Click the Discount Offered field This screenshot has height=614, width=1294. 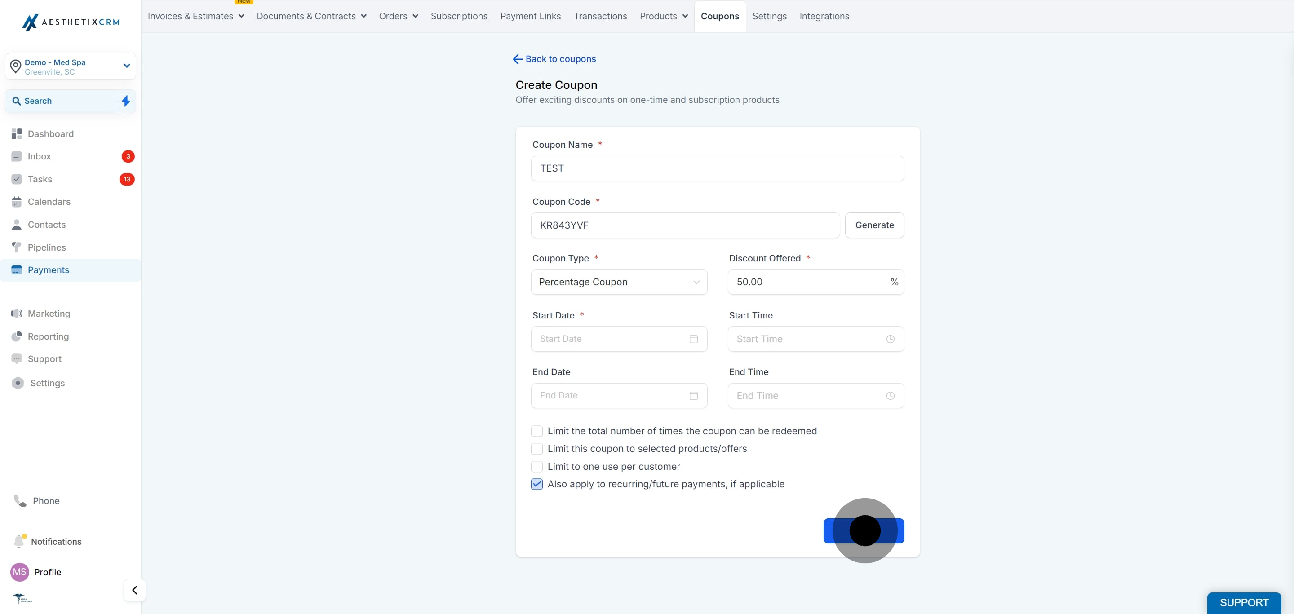coord(816,282)
